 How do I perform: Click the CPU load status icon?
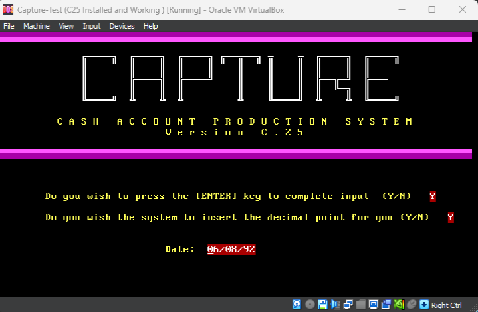(399, 305)
